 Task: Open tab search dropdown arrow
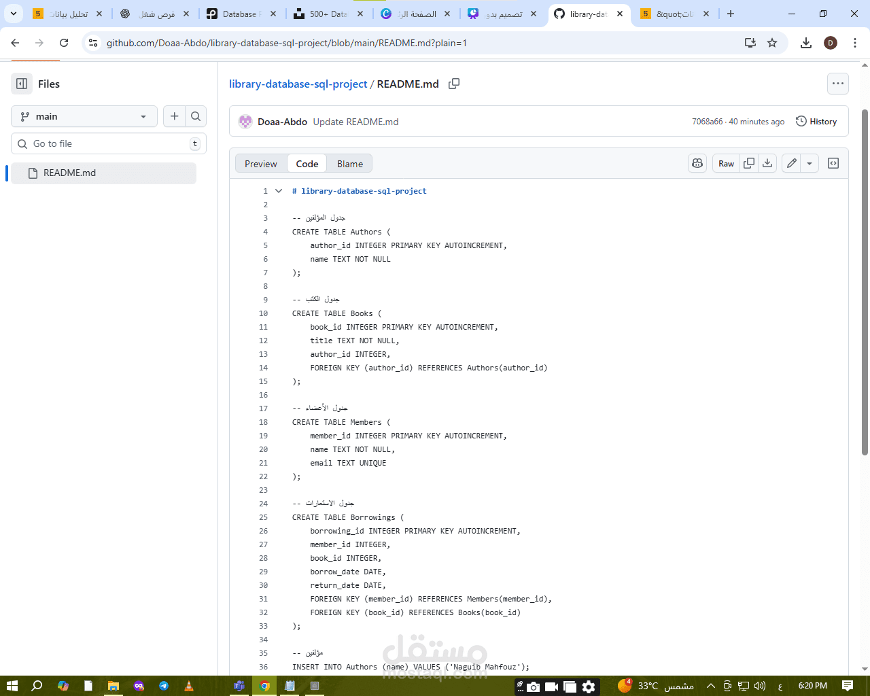coord(13,14)
